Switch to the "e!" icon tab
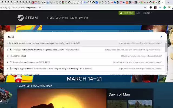173x108 pixels. tap(88, 2)
